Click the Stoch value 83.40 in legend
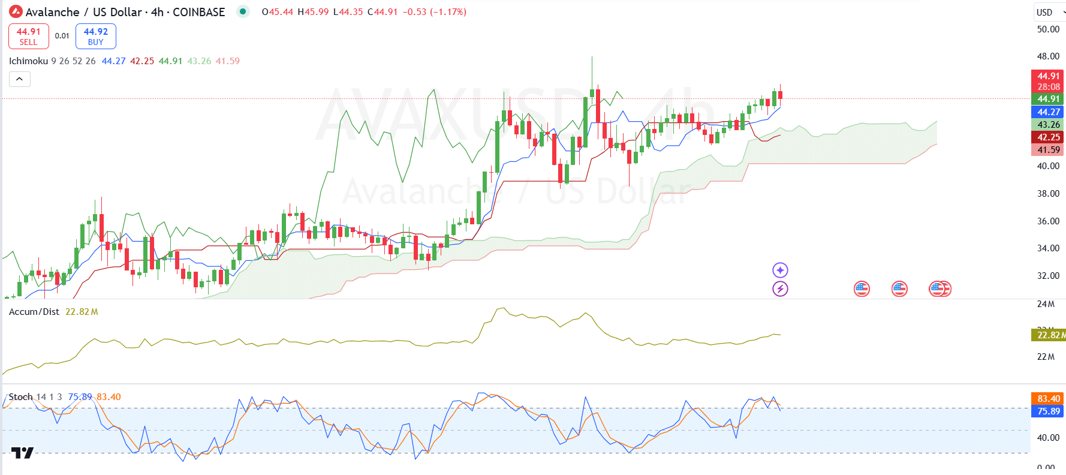This screenshot has width=1066, height=475. point(109,397)
